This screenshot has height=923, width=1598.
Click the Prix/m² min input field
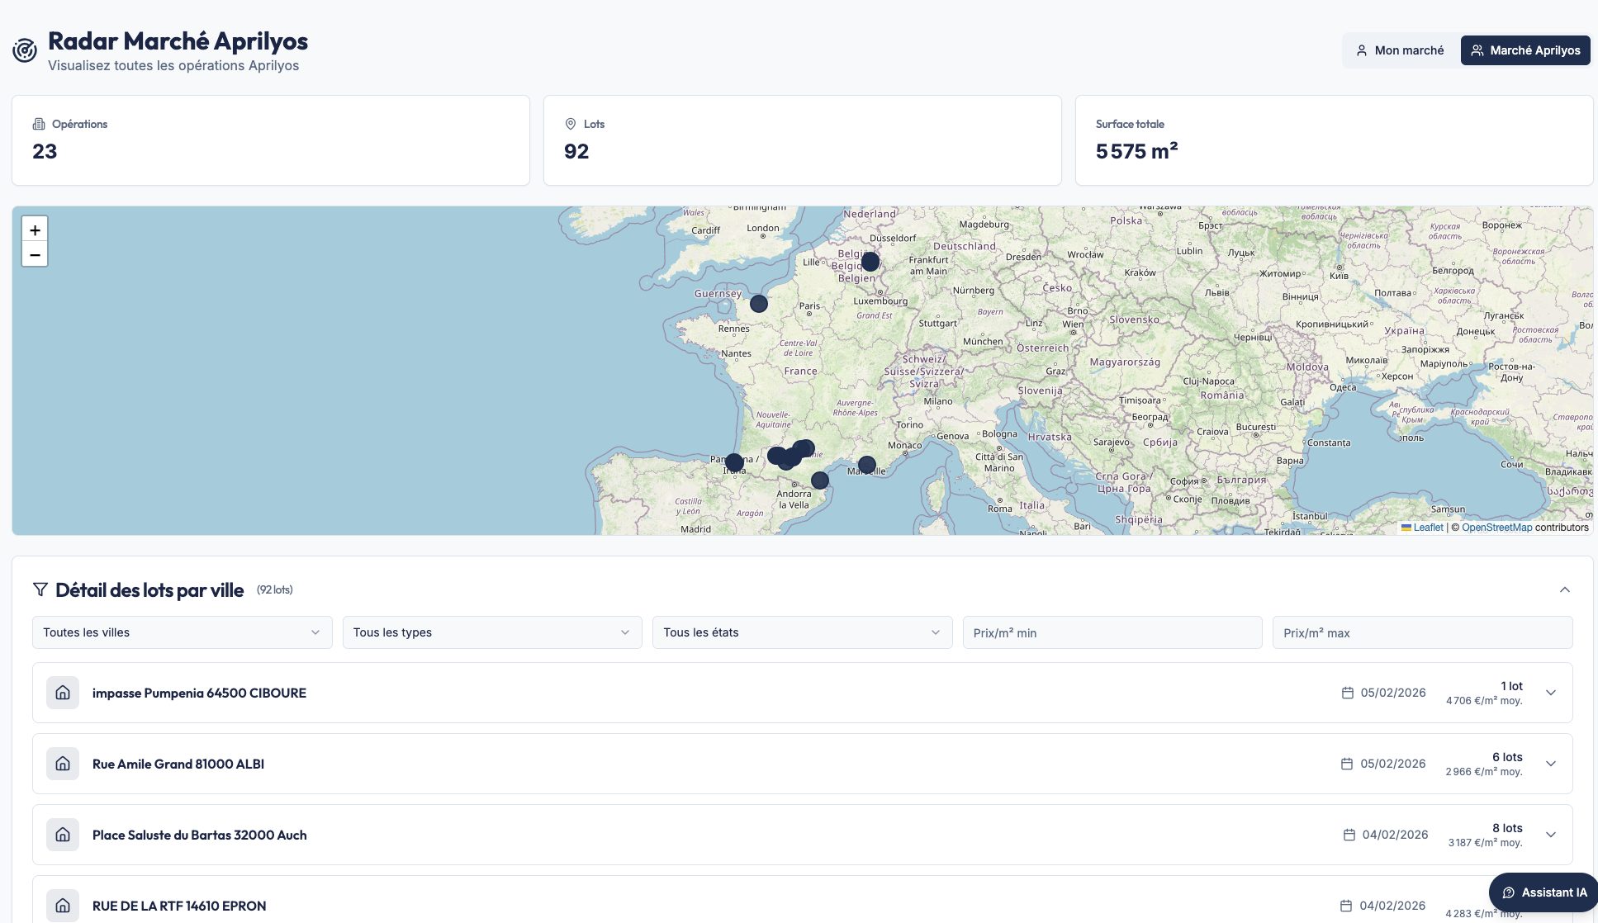click(x=1112, y=632)
